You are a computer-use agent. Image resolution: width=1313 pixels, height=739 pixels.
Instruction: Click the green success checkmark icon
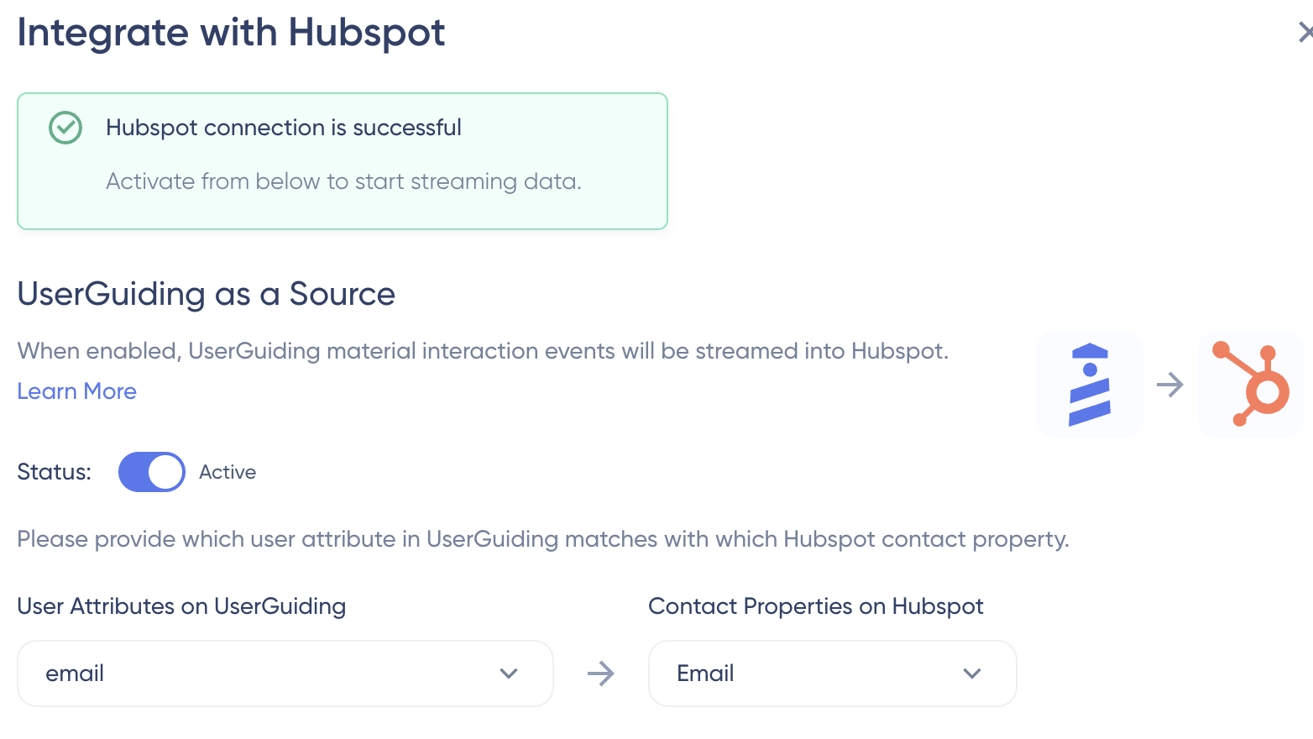(65, 128)
